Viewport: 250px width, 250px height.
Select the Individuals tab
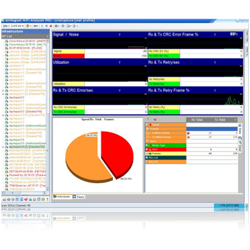click(x=62, y=197)
